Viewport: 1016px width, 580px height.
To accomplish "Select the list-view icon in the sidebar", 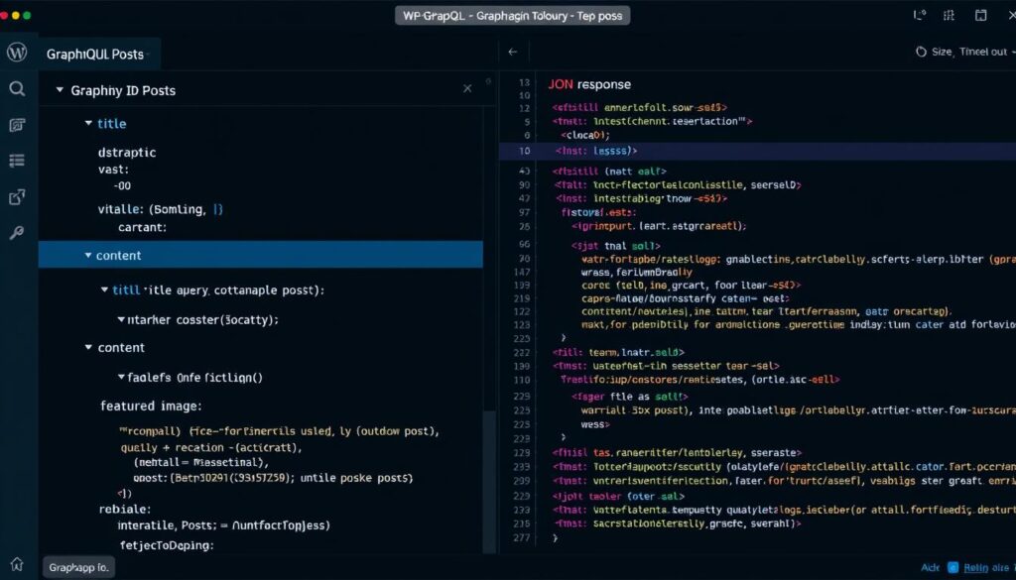I will (x=17, y=161).
